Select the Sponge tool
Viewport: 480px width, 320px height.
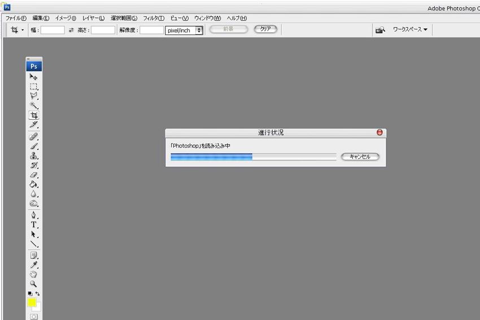(34, 204)
